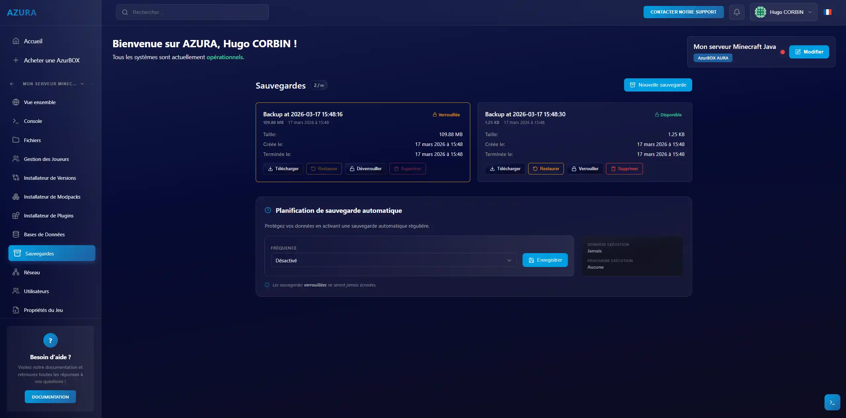Click the question mark help icon
846x418 pixels.
pyautogui.click(x=50, y=340)
